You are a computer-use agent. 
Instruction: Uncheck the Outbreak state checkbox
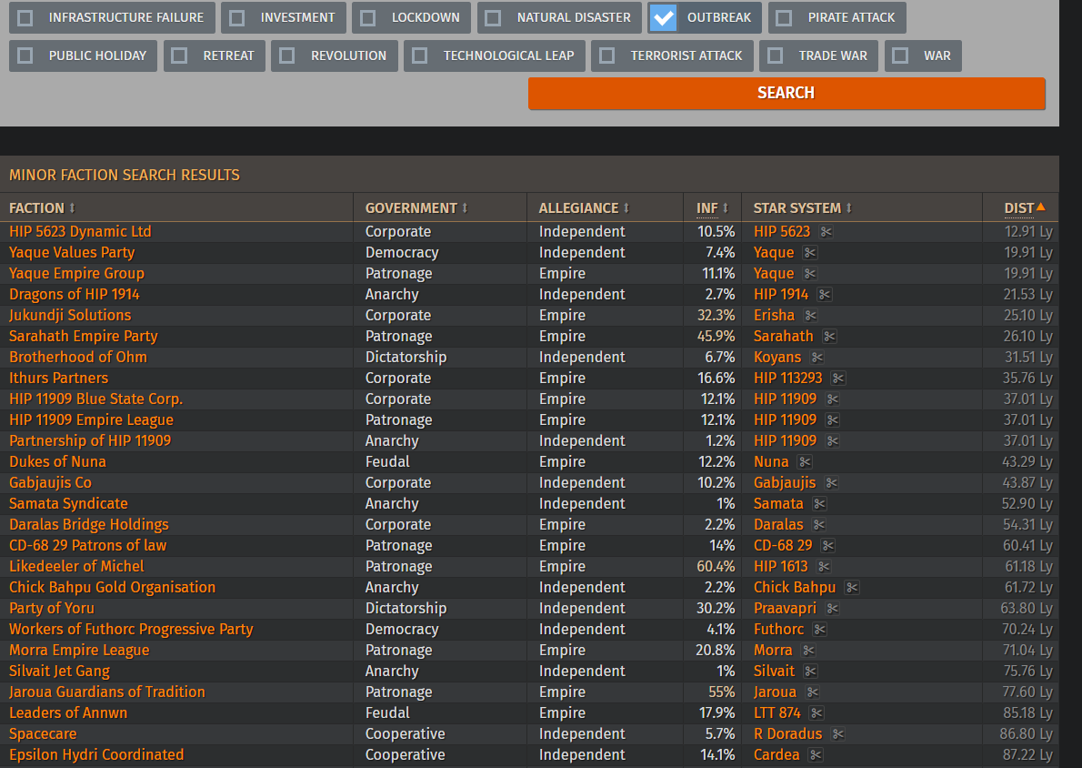[664, 18]
